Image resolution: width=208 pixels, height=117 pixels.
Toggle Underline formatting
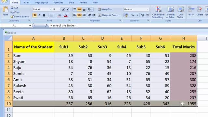(x=44, y=15)
